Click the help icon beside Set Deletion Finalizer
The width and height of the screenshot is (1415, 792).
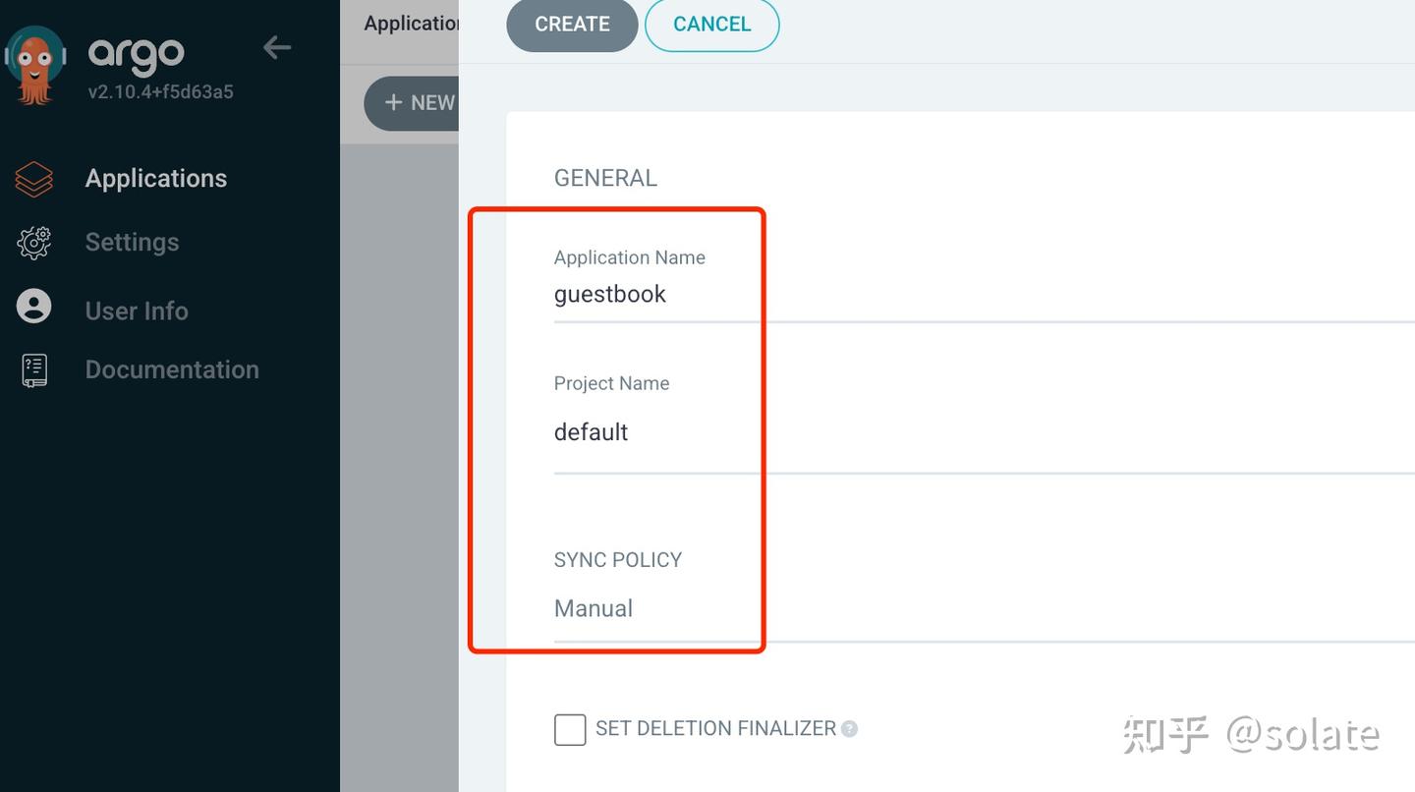click(x=850, y=729)
